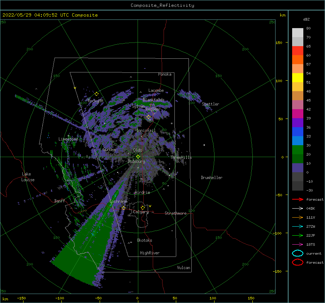Click the RockyMH label
Image resolution: width=325 pixels, height=303 pixels.
coord(95,101)
